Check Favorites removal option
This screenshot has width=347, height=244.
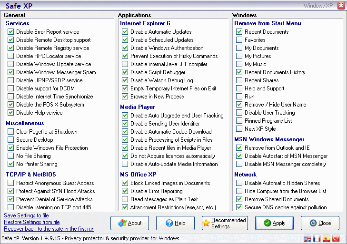tap(239, 40)
